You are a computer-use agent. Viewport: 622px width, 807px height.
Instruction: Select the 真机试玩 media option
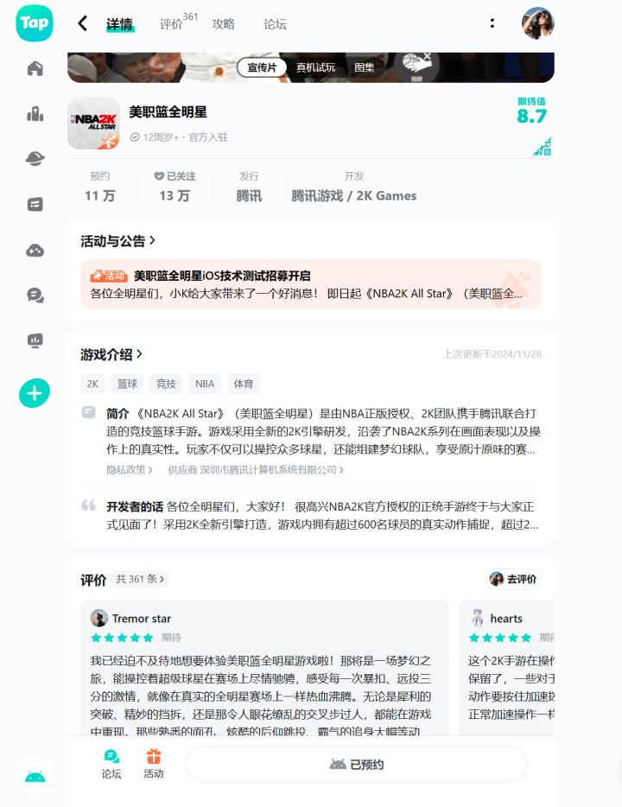[x=315, y=67]
